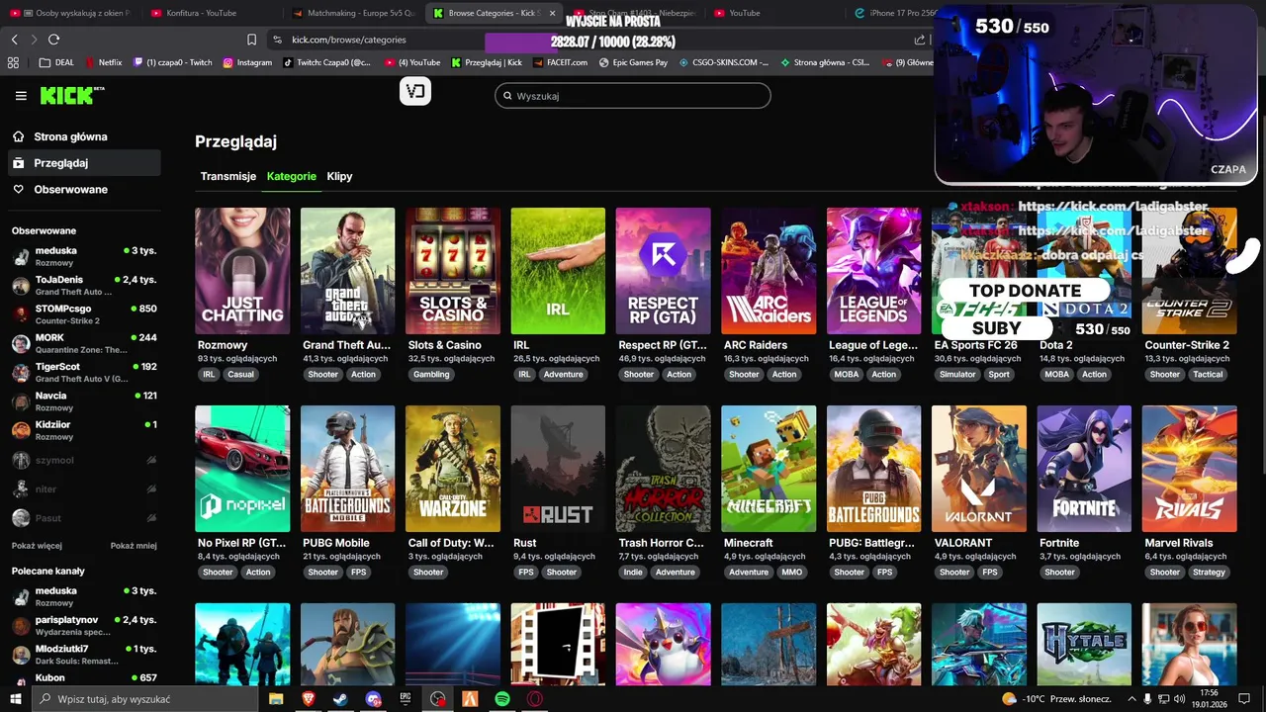Click the browser back arrow
Screen dimensions: 1266x712
tap(14, 40)
